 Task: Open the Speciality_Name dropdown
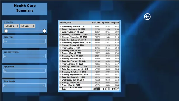click(x=24, y=56)
